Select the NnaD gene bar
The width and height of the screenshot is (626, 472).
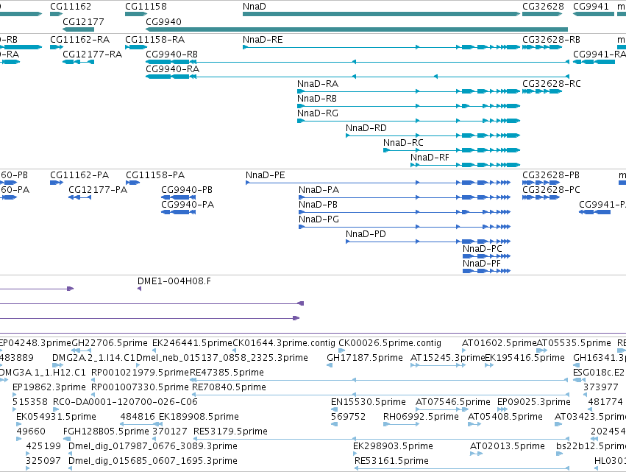(x=381, y=14)
